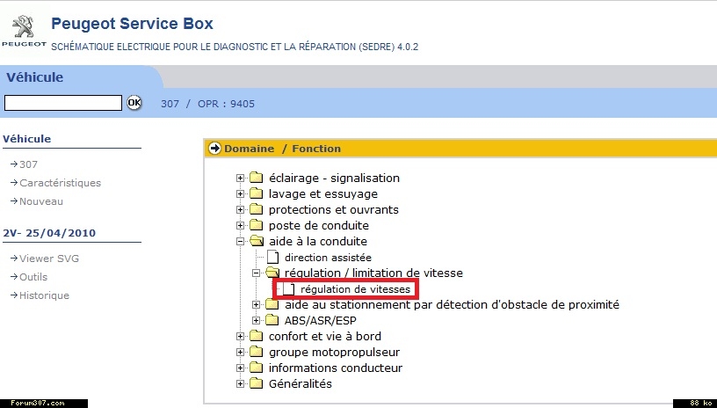This screenshot has width=717, height=408.
Task: Select aide au stationnement par détection label
Action: (452, 304)
